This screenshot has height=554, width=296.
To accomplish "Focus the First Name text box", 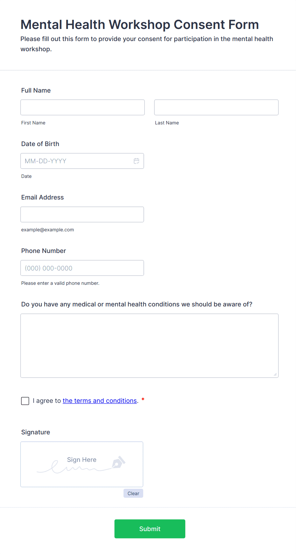I will pyautogui.click(x=82, y=108).
